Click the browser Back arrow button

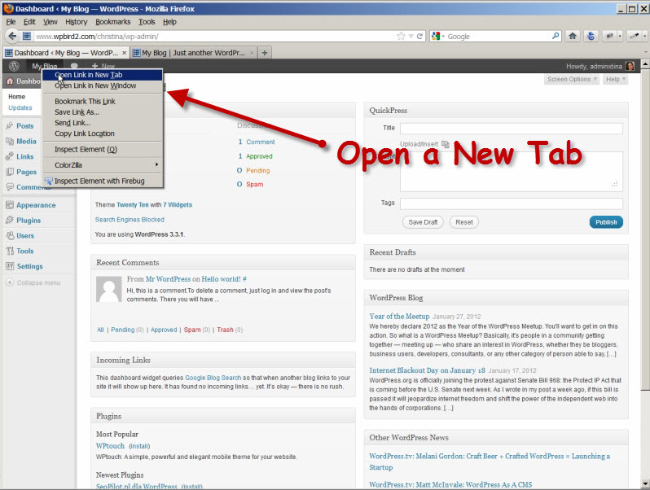(12, 36)
